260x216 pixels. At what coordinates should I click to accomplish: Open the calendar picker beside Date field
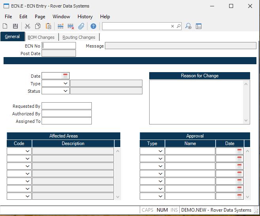click(x=66, y=76)
